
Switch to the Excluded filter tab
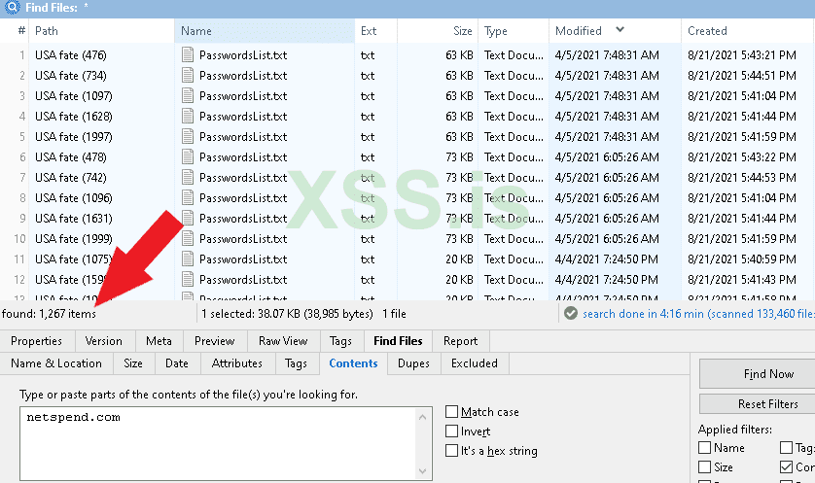(x=475, y=363)
